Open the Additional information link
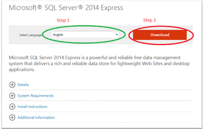Viewport: 204px width, 130px height. click(x=36, y=118)
